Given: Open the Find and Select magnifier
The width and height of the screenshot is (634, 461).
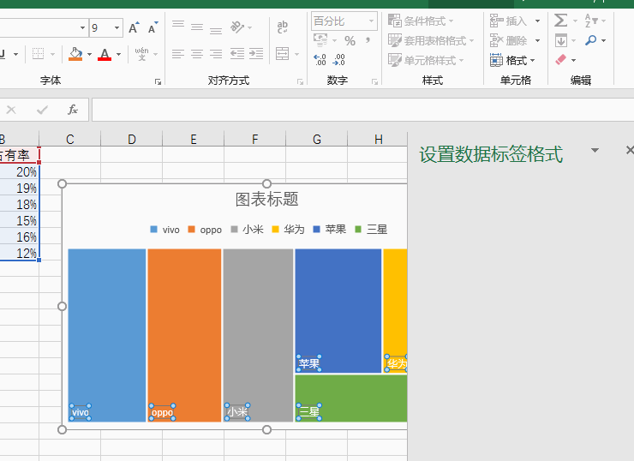Looking at the screenshot, I should coord(591,40).
